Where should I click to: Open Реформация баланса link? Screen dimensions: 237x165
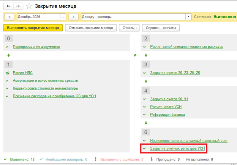(x=167, y=115)
